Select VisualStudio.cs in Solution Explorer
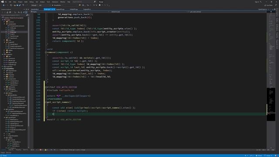 pyautogui.click(x=14, y=116)
